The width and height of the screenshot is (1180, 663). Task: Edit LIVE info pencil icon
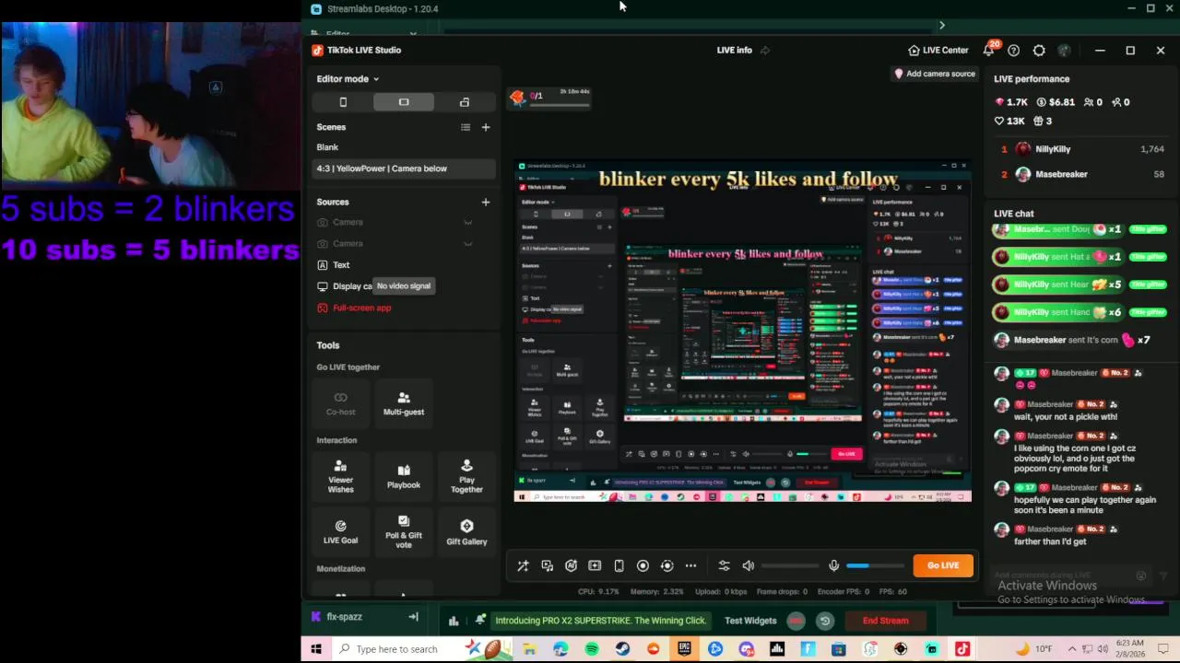764,51
